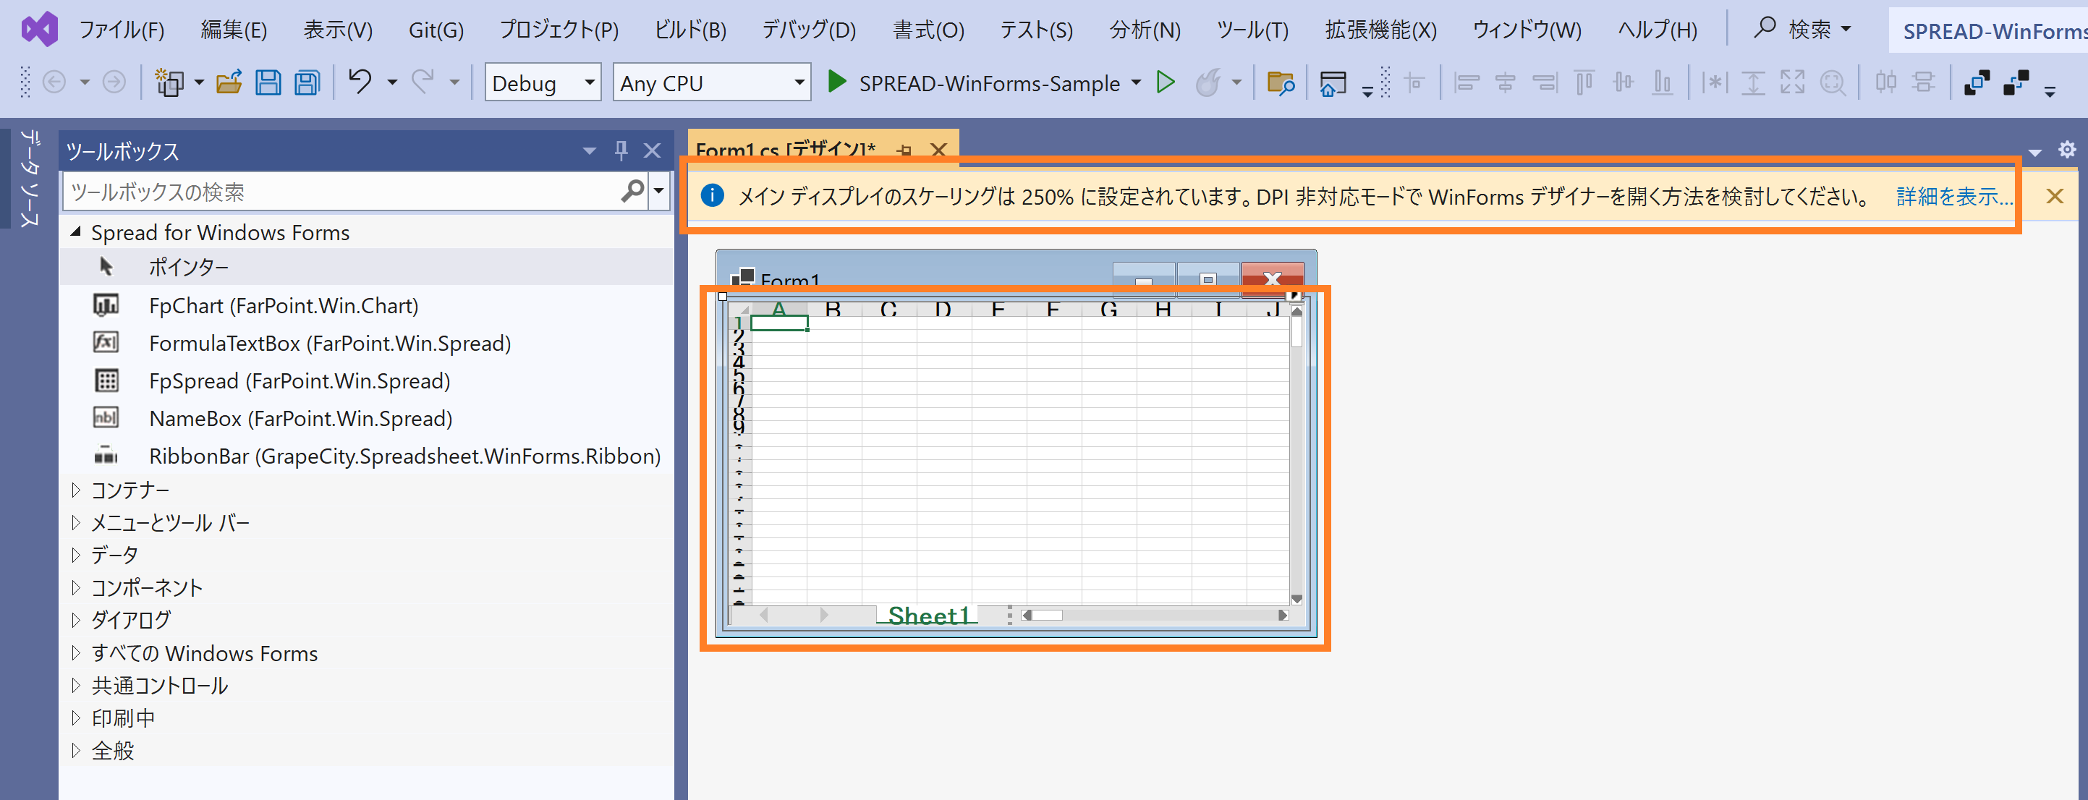Open the ファイル(F) menu
2088x800 pixels.
(122, 30)
